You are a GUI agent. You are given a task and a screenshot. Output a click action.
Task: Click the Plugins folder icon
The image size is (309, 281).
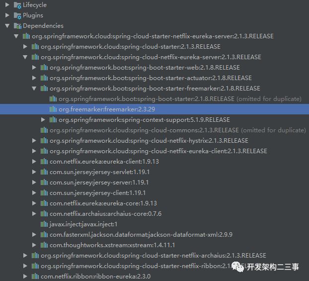coord(17,15)
